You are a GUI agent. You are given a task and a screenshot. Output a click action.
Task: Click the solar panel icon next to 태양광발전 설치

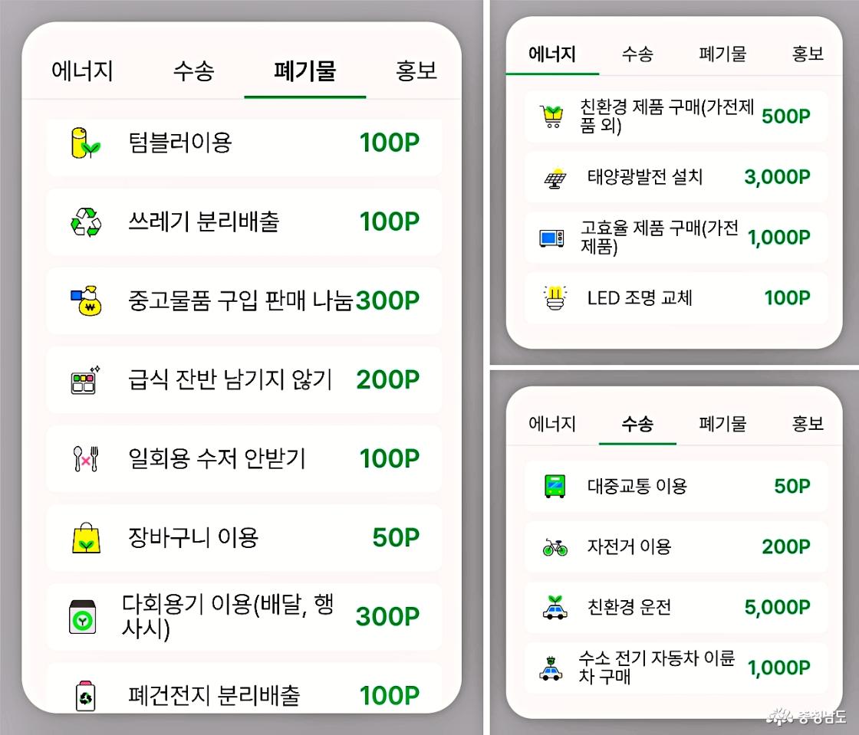pyautogui.click(x=555, y=176)
